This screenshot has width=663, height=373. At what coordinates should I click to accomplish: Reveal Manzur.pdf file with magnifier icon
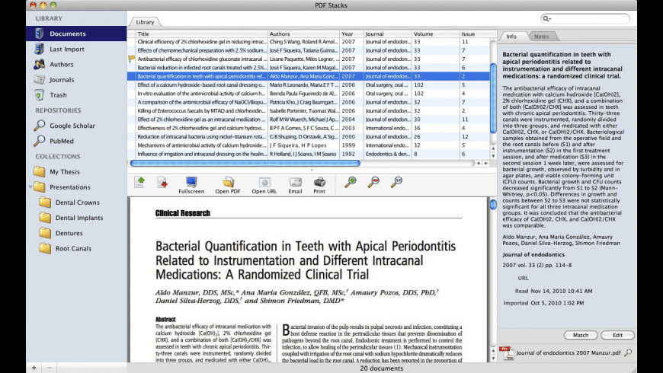coord(628,352)
